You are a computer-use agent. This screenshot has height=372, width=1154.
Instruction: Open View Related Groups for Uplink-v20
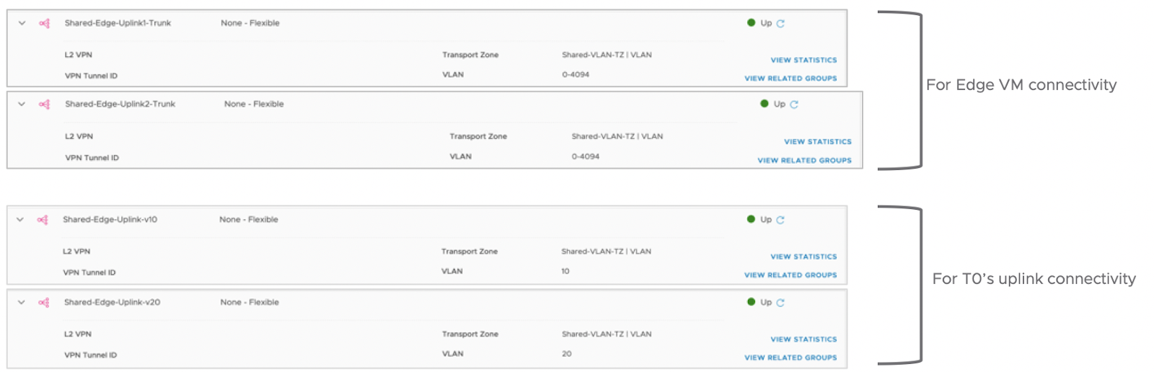pyautogui.click(x=790, y=358)
